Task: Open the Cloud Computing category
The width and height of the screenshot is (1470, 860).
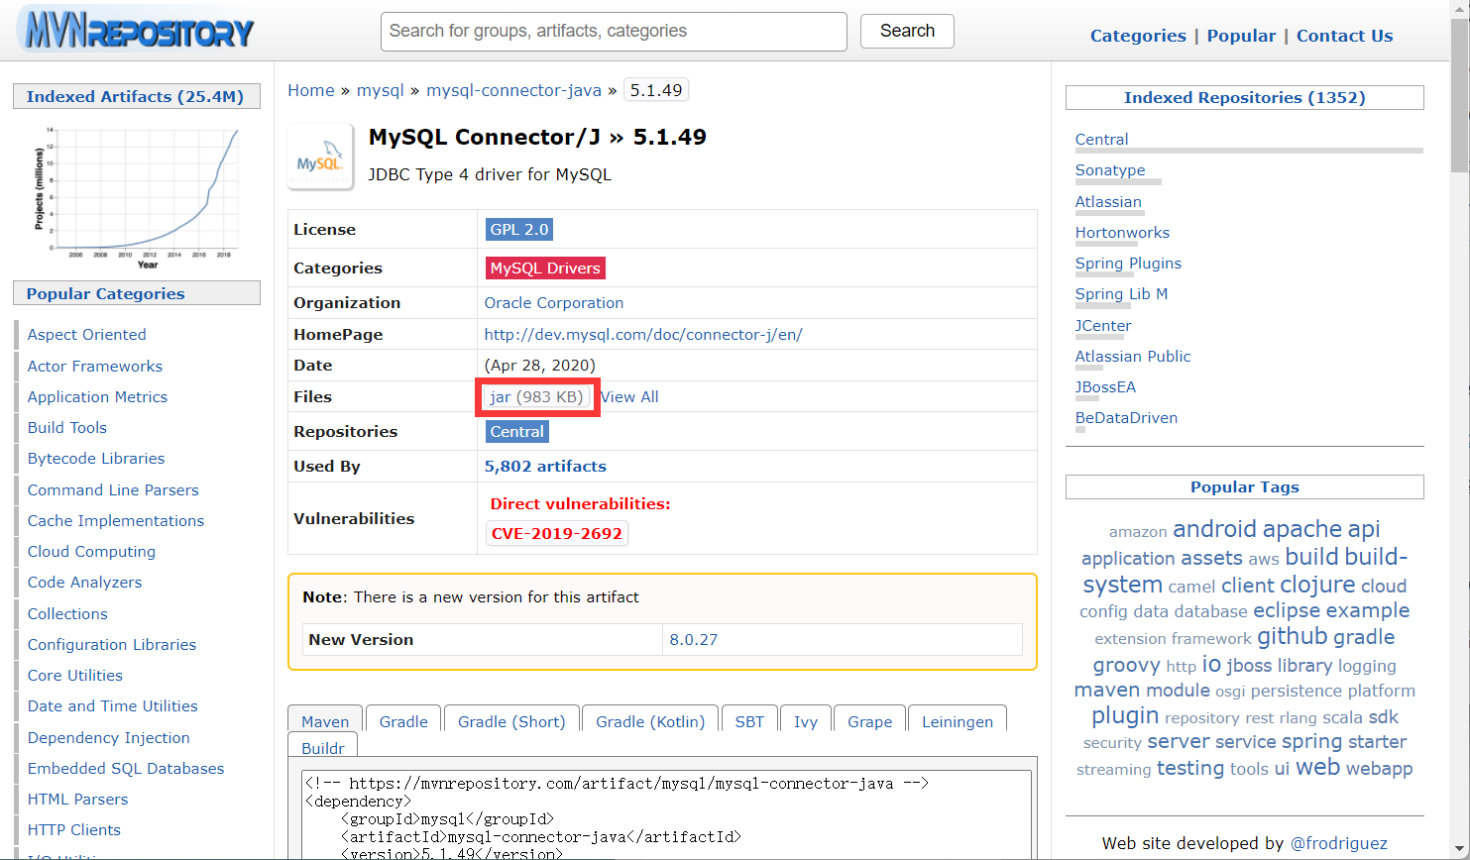Action: (91, 552)
